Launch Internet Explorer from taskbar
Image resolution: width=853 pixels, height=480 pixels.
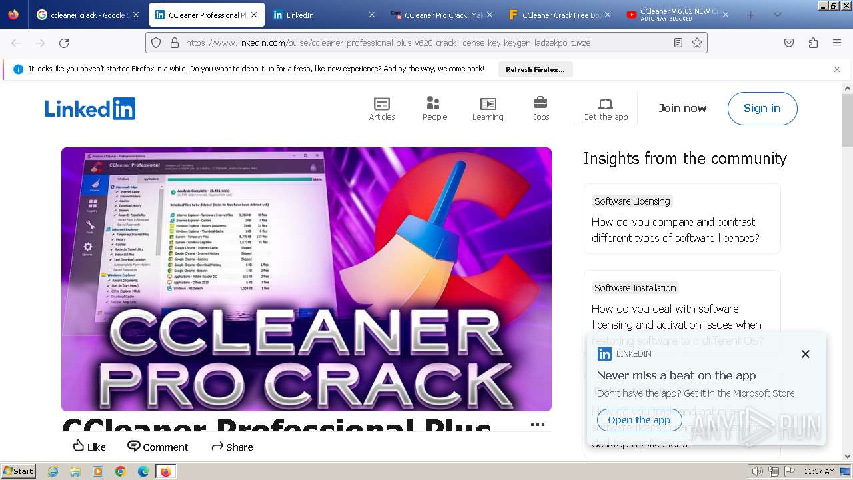53,471
